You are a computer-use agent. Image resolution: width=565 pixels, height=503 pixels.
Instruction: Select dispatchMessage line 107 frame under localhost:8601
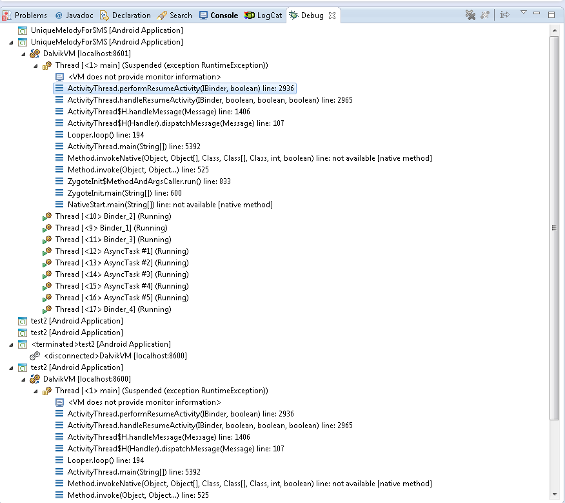point(176,123)
